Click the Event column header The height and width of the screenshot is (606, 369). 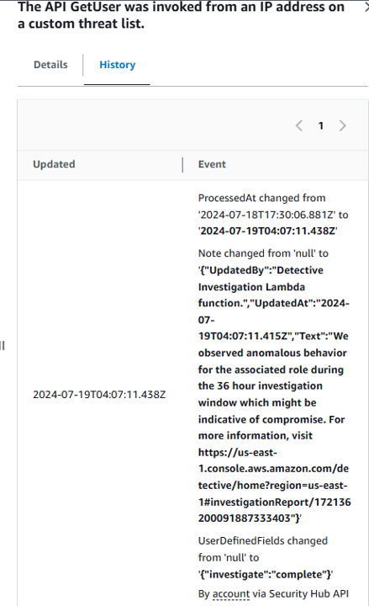[x=212, y=164]
